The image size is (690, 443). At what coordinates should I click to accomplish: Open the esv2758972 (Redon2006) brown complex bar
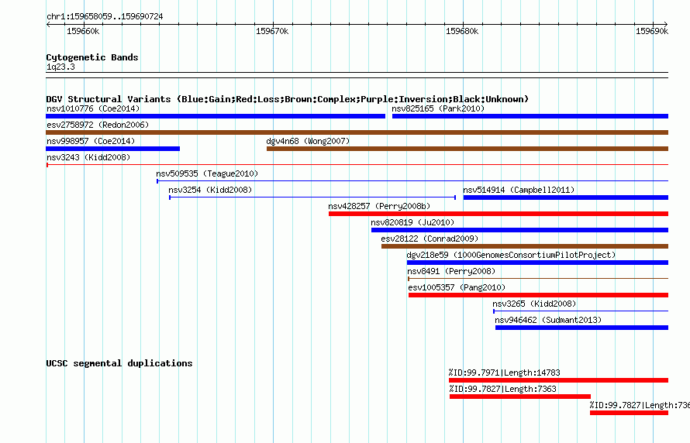(x=357, y=132)
